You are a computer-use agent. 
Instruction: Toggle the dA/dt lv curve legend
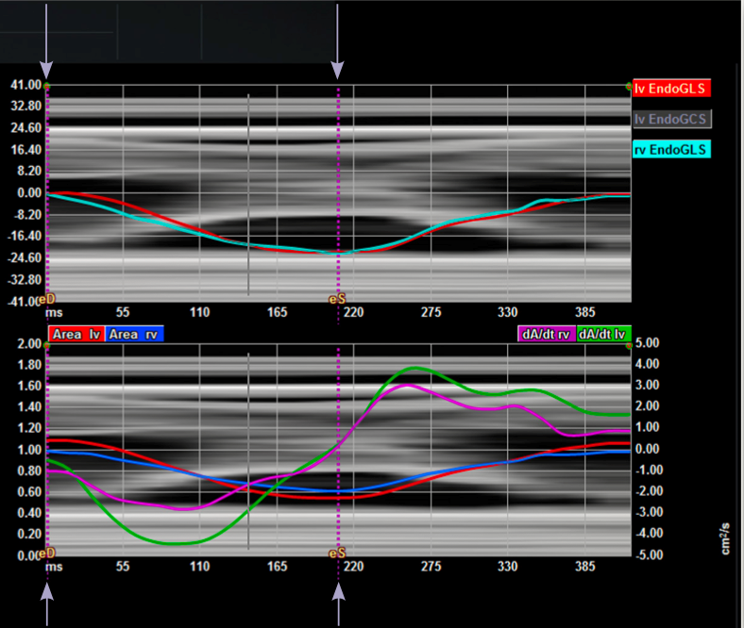click(603, 334)
